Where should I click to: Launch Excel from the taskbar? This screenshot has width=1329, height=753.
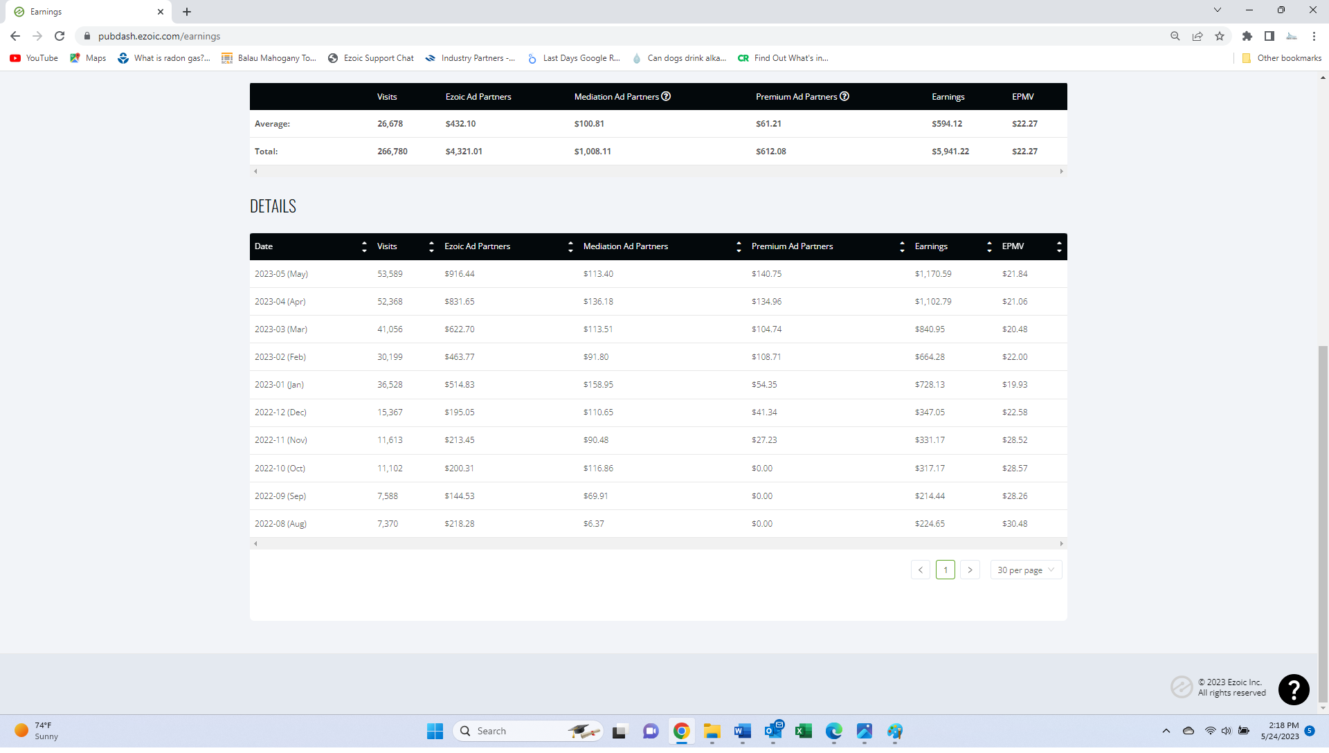(x=804, y=732)
